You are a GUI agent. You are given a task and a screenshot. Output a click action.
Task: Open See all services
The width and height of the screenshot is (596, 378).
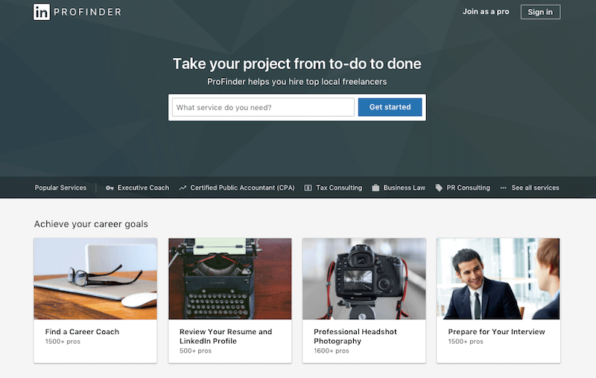(535, 188)
